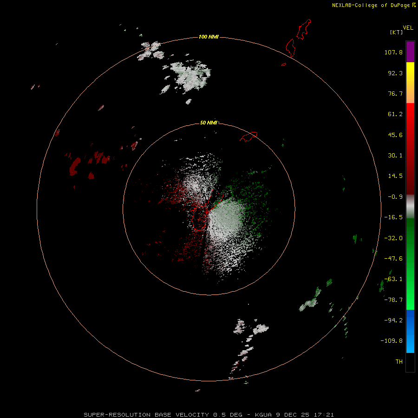Click the -94.2 velocity scale value
This screenshot has height=418, width=418.
tap(393, 320)
